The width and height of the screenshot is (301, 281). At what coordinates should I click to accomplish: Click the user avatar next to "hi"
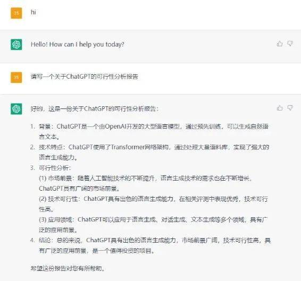pyautogui.click(x=16, y=13)
